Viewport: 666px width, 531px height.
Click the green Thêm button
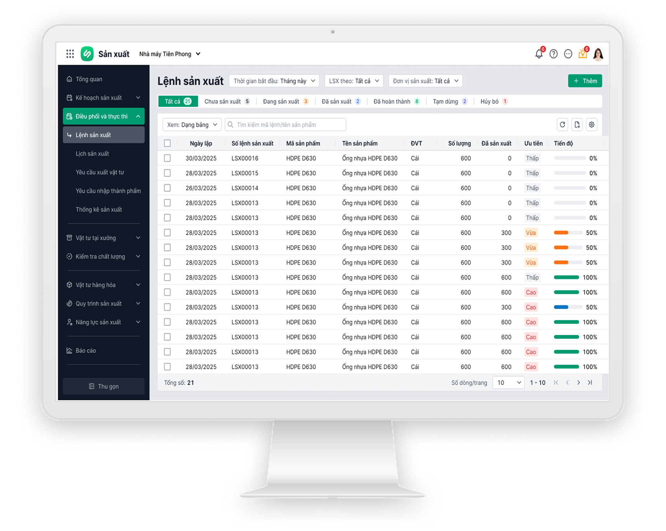click(585, 81)
